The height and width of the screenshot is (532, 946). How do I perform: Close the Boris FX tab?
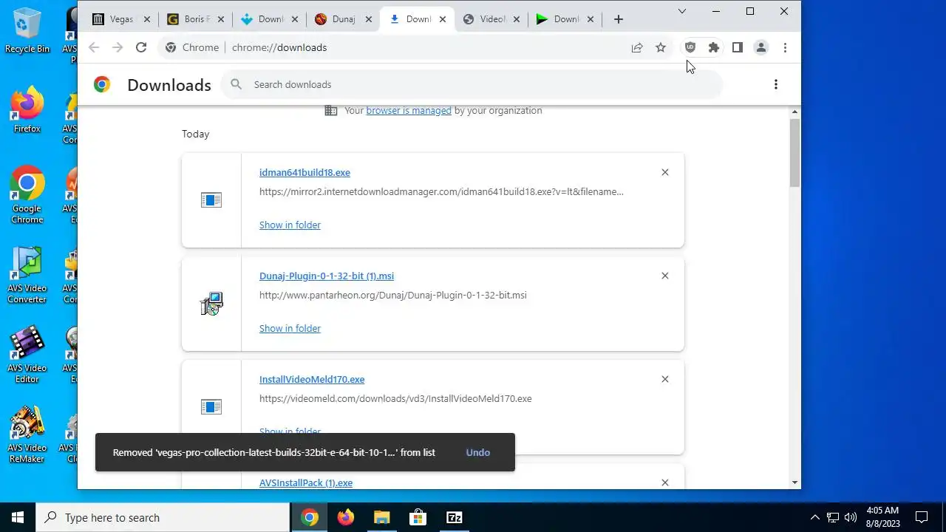click(x=220, y=19)
